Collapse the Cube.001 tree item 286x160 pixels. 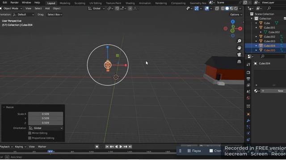[256, 28]
